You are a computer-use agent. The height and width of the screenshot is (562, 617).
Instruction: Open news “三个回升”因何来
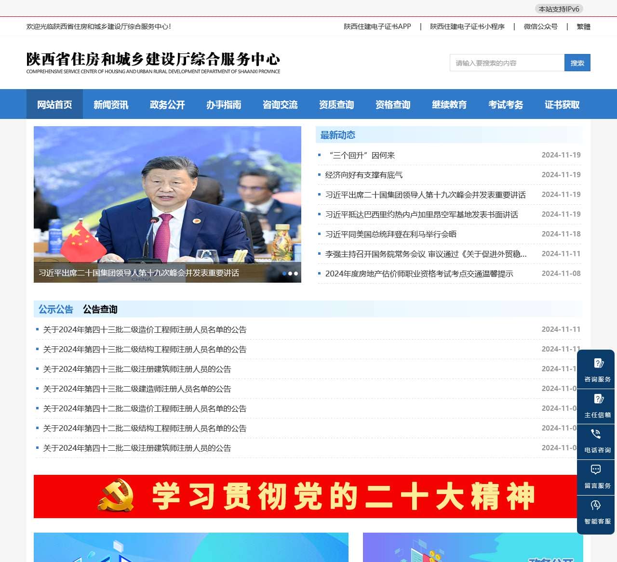tap(360, 155)
